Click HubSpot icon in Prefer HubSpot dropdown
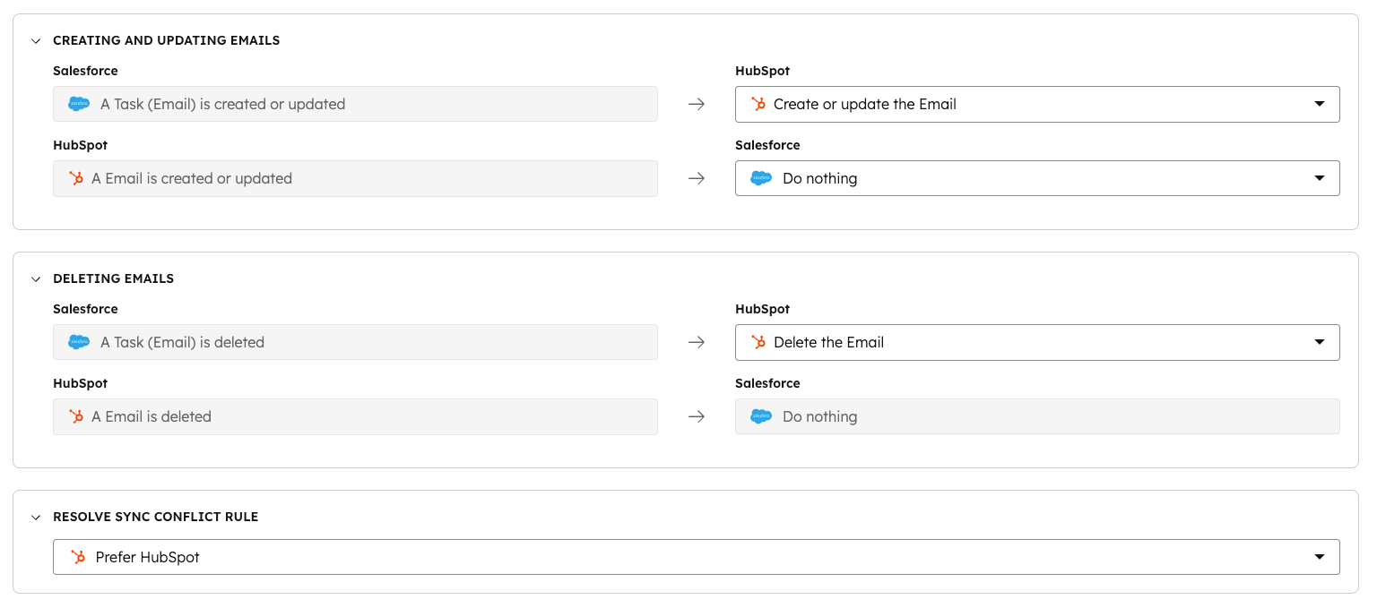This screenshot has width=1377, height=608. click(x=78, y=557)
